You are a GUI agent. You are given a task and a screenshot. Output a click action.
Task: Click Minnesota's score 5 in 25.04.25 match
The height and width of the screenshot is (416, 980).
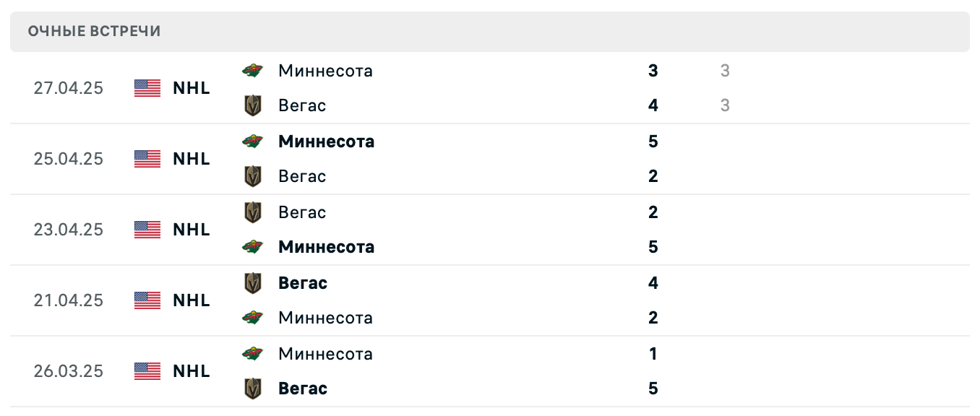pyautogui.click(x=653, y=142)
